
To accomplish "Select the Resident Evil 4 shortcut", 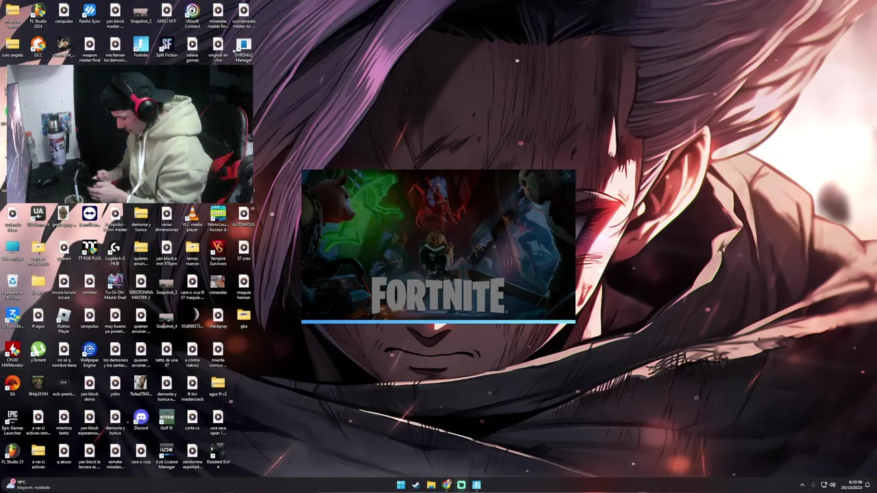I will pos(218,457).
